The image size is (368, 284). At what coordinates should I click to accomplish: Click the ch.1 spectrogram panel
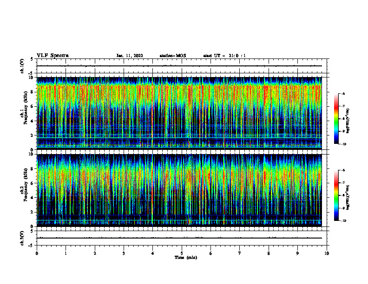click(x=179, y=113)
